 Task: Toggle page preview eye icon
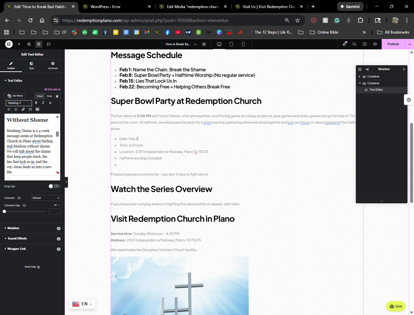pyautogui.click(x=375, y=44)
